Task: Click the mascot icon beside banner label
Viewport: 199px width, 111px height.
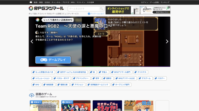Action: (38, 20)
